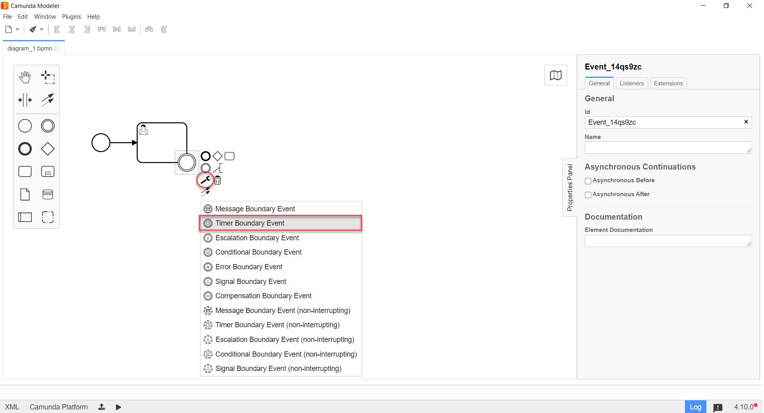The image size is (764, 413).
Task: Append Gateway from context pad
Action: point(218,156)
